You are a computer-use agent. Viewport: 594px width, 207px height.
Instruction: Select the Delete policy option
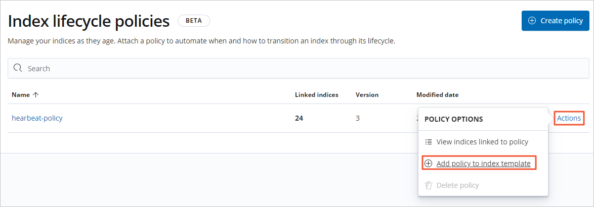coord(457,185)
